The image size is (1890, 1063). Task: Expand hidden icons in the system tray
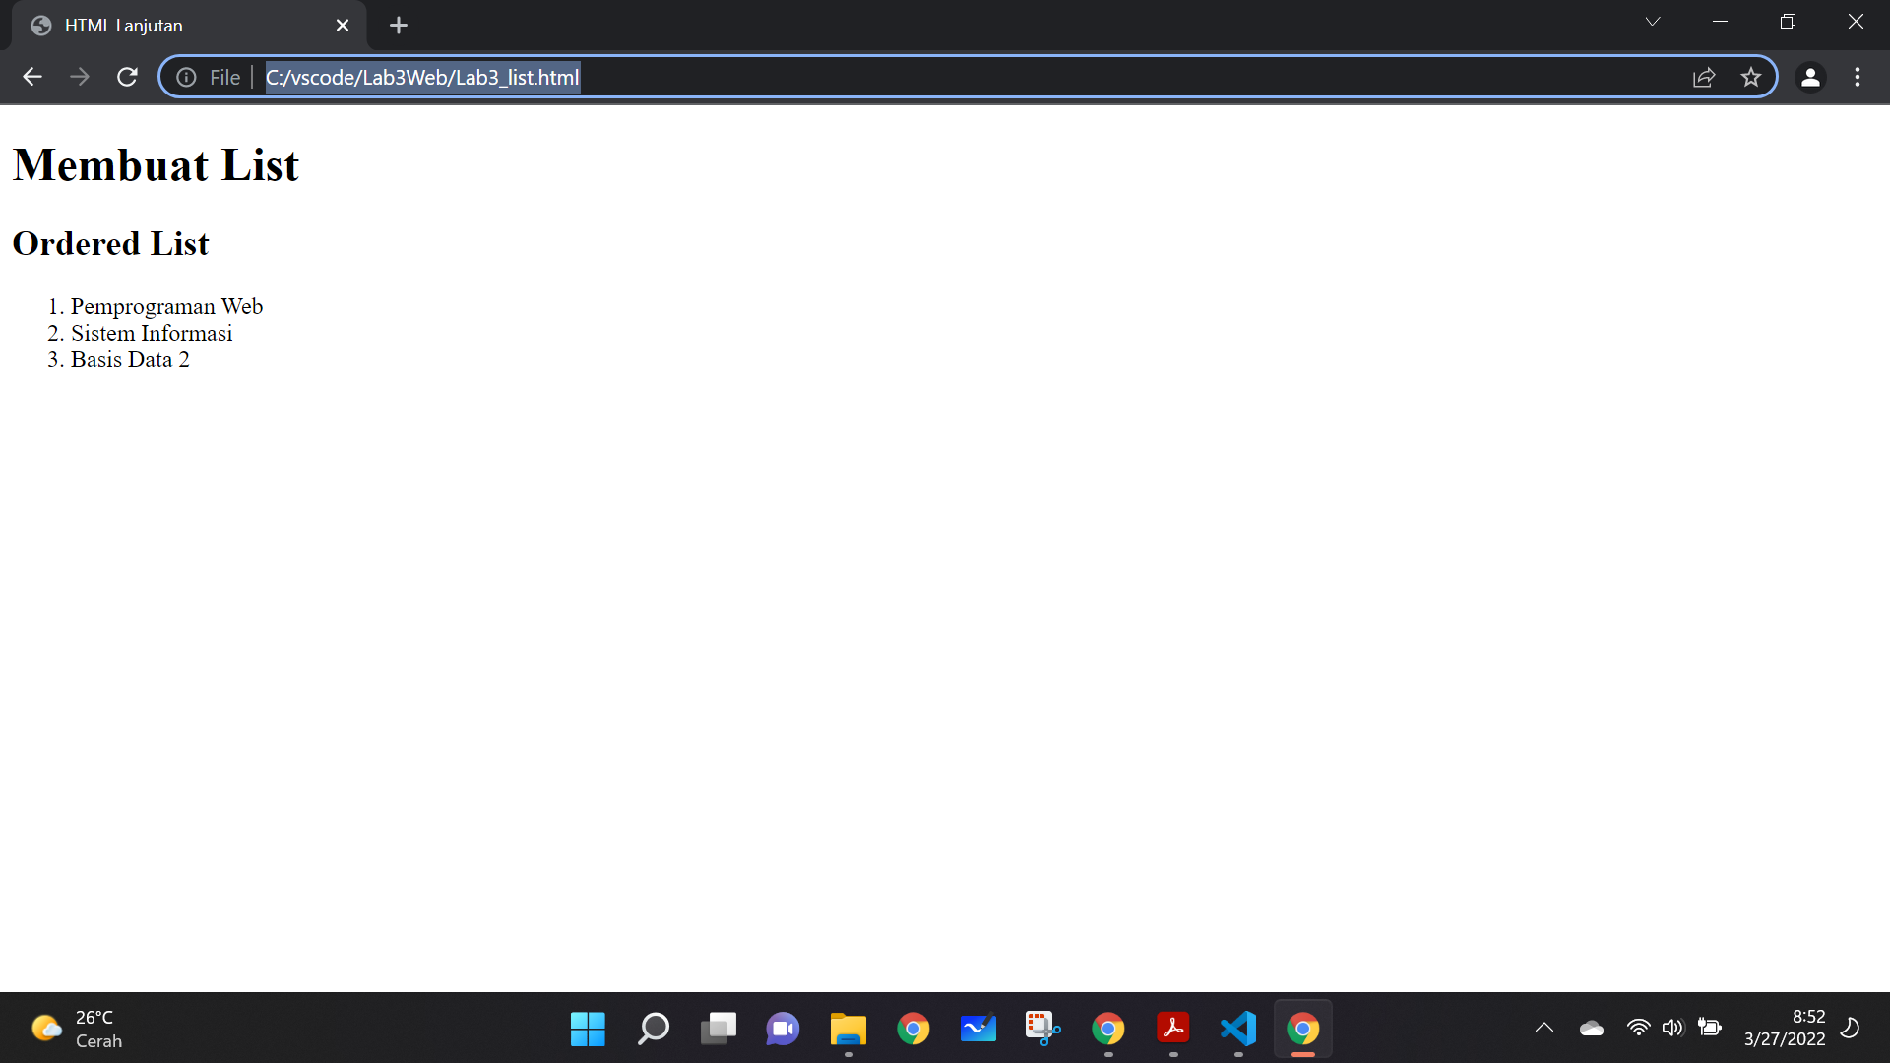tap(1543, 1028)
